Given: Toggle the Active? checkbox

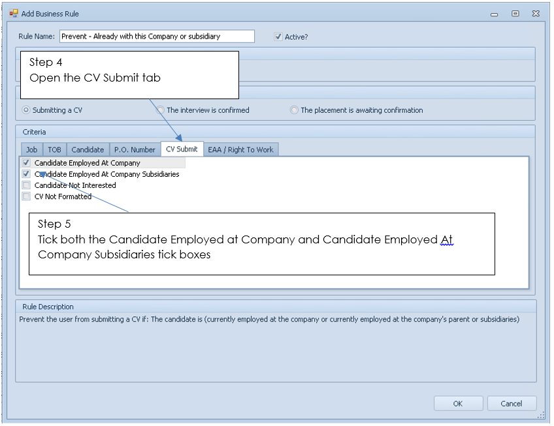Looking at the screenshot, I should 279,37.
